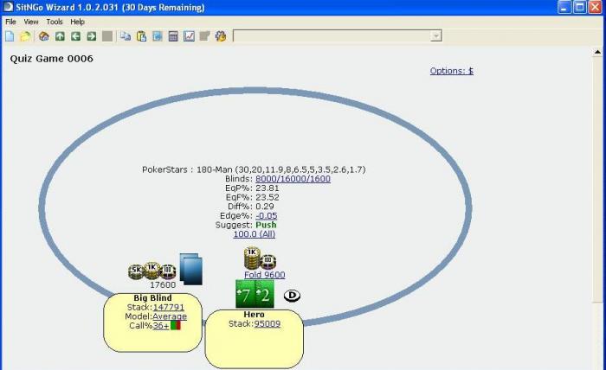
Task: Click the dealer button marker
Action: [292, 296]
